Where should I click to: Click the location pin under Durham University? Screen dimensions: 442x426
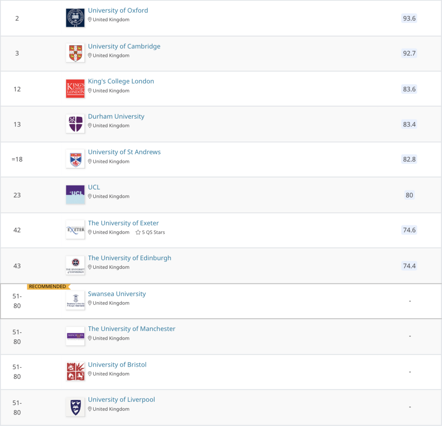click(90, 126)
